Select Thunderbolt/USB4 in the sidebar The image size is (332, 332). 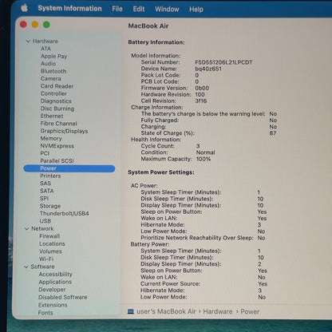pos(64,213)
